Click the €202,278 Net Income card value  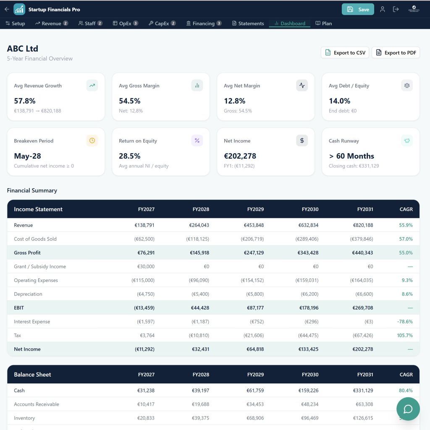point(240,156)
